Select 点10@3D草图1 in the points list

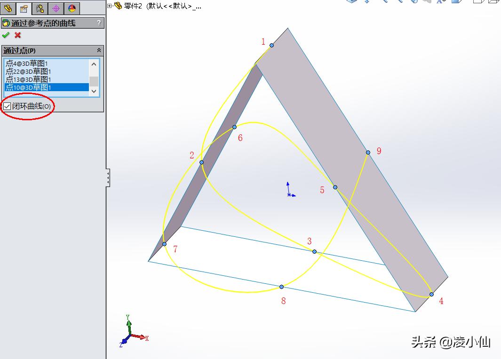coord(28,87)
